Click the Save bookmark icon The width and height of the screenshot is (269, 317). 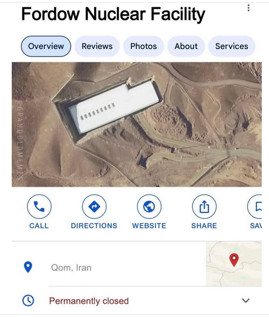tap(255, 207)
